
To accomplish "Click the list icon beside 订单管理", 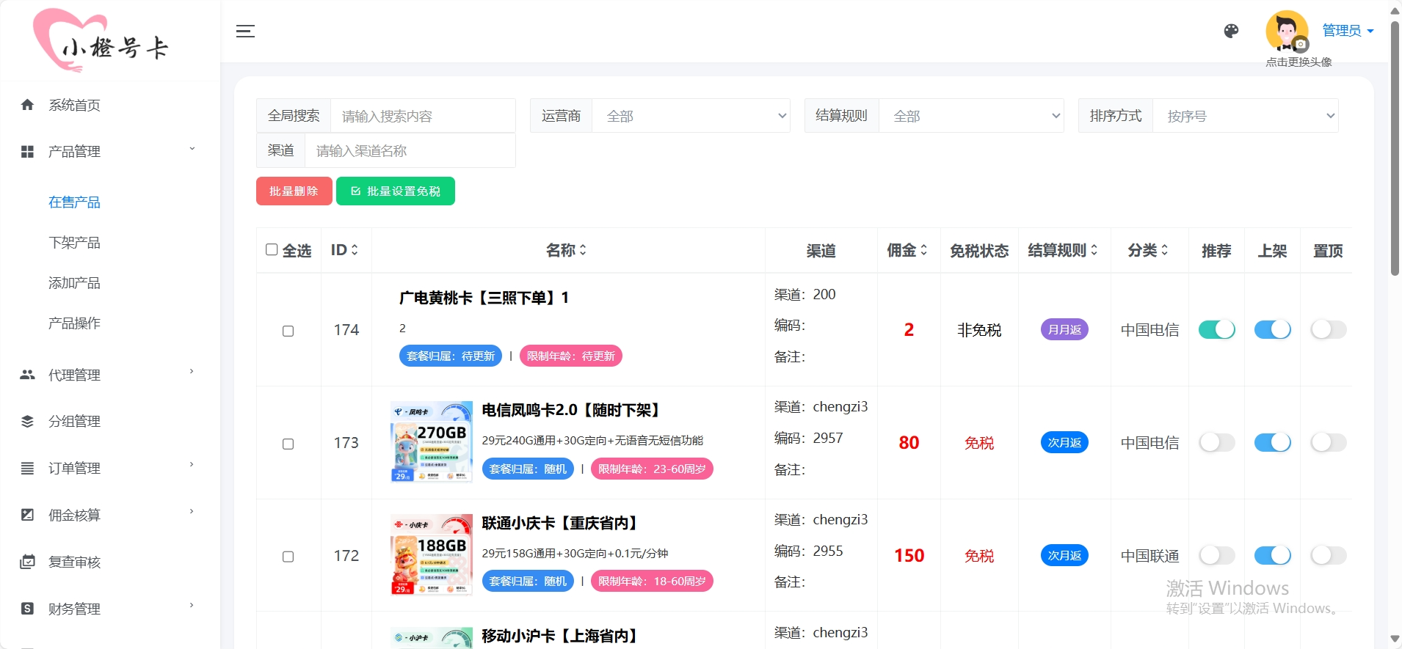I will click(x=27, y=469).
